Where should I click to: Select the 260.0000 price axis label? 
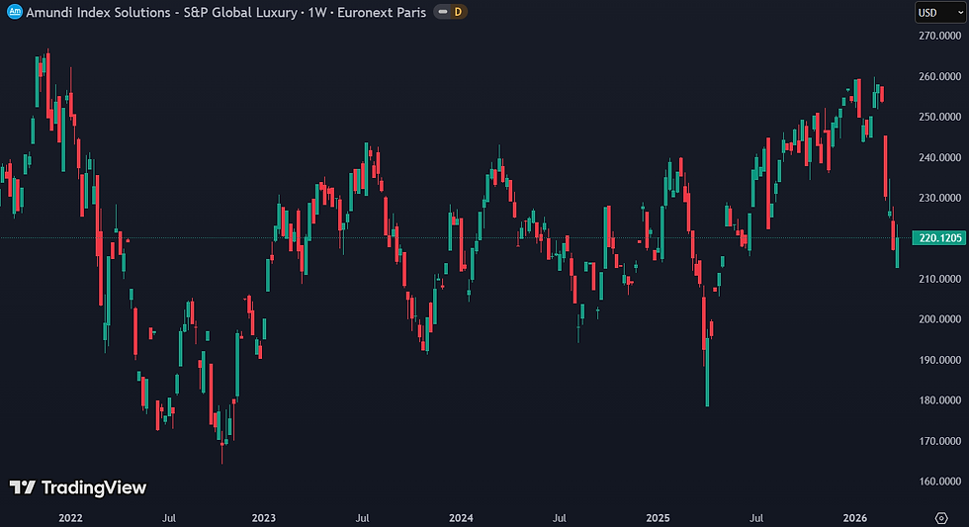coord(940,76)
